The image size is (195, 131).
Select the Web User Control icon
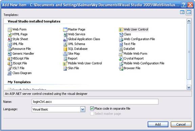pos(121,29)
